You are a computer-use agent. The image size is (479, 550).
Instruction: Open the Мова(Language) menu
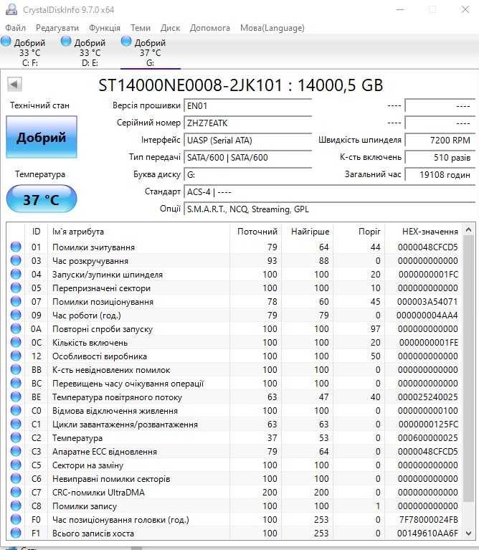pos(272,28)
